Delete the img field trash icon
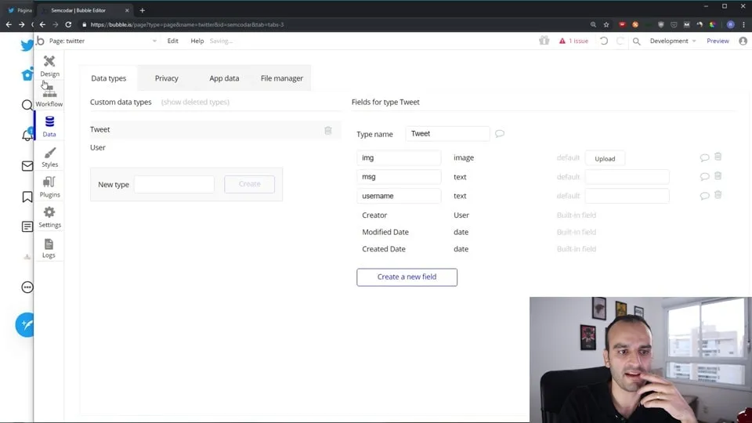Screen dimensions: 752x423 pyautogui.click(x=718, y=157)
